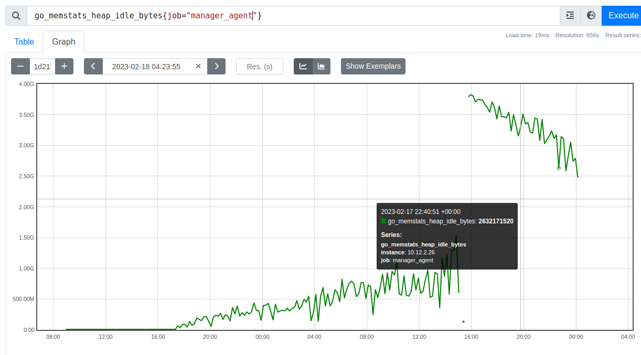Select the line graph display icon

point(303,66)
